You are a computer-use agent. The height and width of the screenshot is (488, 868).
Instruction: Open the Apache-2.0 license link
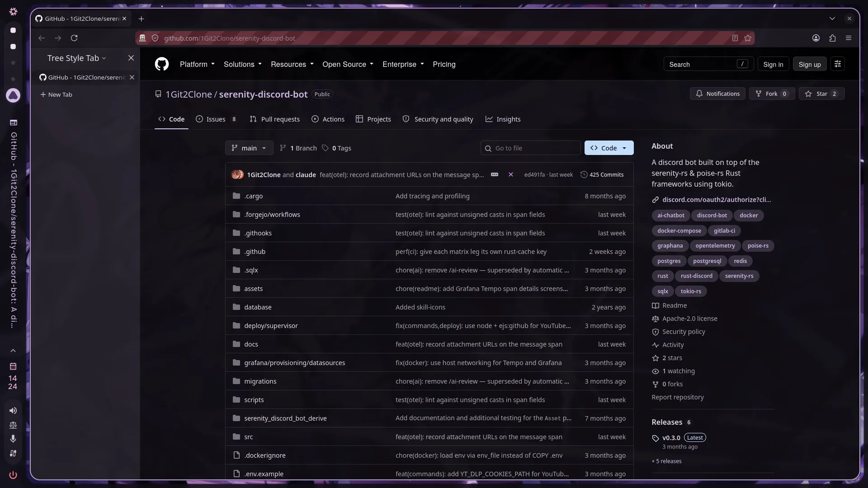[x=690, y=319]
